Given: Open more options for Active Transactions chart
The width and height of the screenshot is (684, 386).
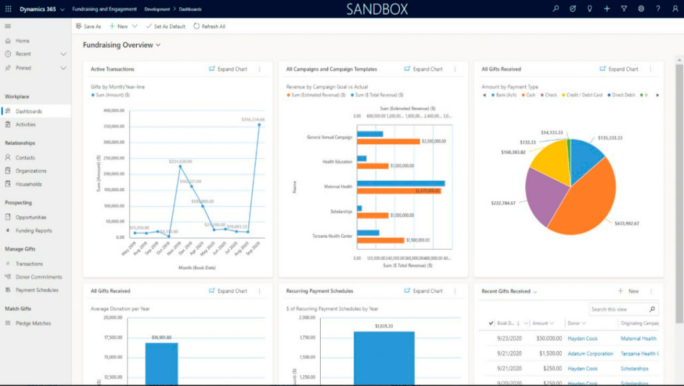Looking at the screenshot, I should (x=260, y=69).
